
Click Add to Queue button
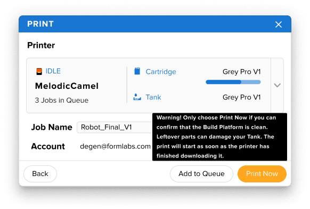[x=201, y=174]
